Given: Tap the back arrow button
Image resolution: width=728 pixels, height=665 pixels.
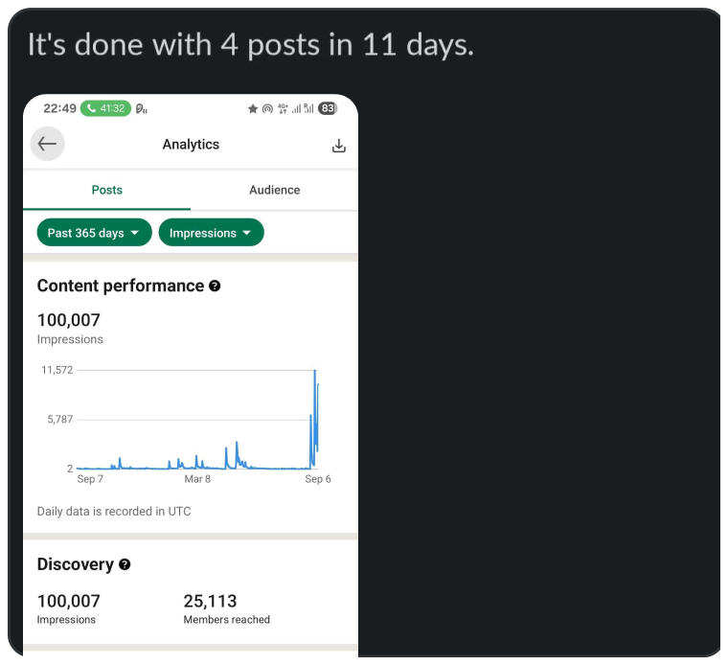Looking at the screenshot, I should pos(47,145).
